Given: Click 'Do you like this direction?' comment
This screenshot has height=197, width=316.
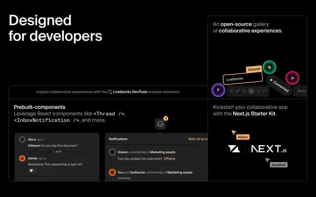Looking at the screenshot, I should tap(59, 146).
